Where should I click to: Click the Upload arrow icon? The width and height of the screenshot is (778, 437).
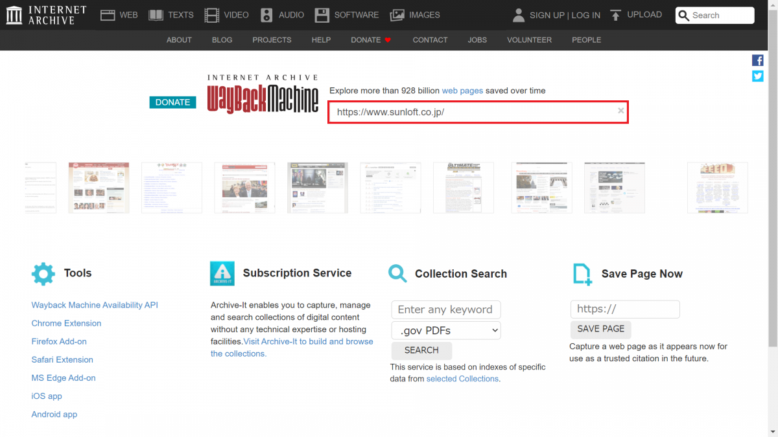pos(615,15)
